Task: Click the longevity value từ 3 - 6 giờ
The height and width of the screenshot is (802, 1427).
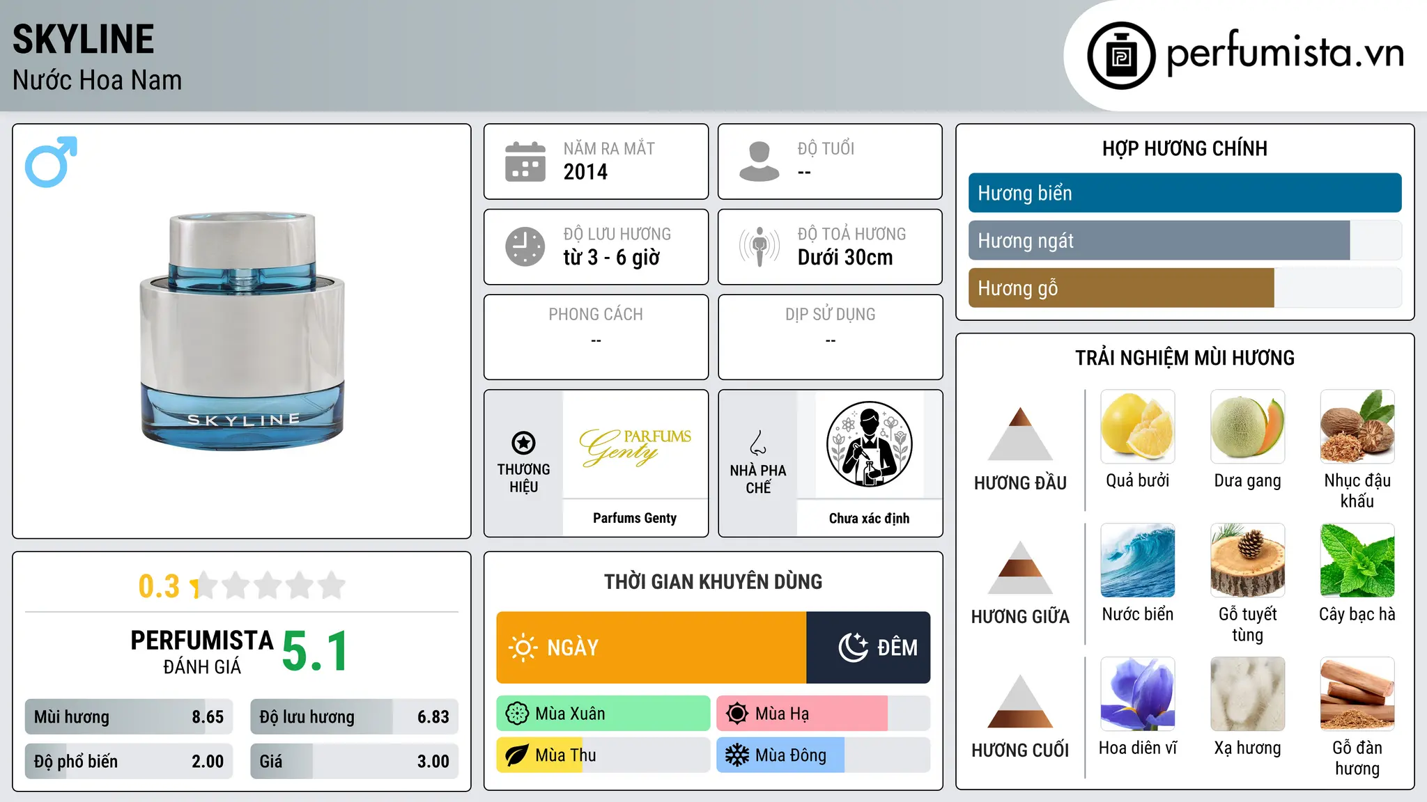Action: click(612, 258)
